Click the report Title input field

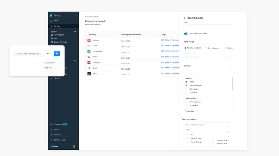(208, 23)
